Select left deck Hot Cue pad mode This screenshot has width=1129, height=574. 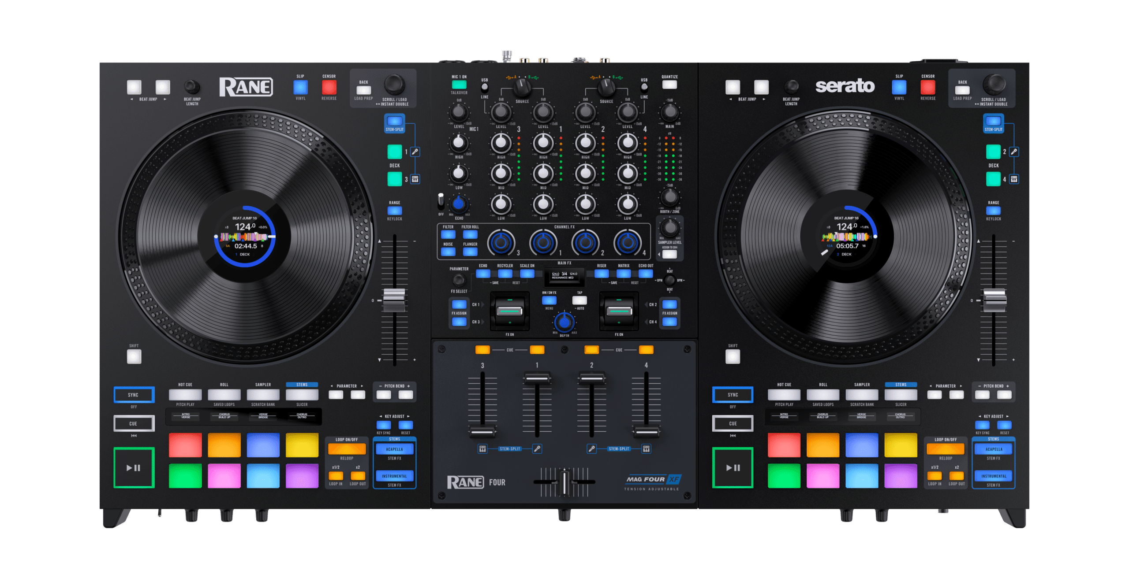[x=185, y=394]
